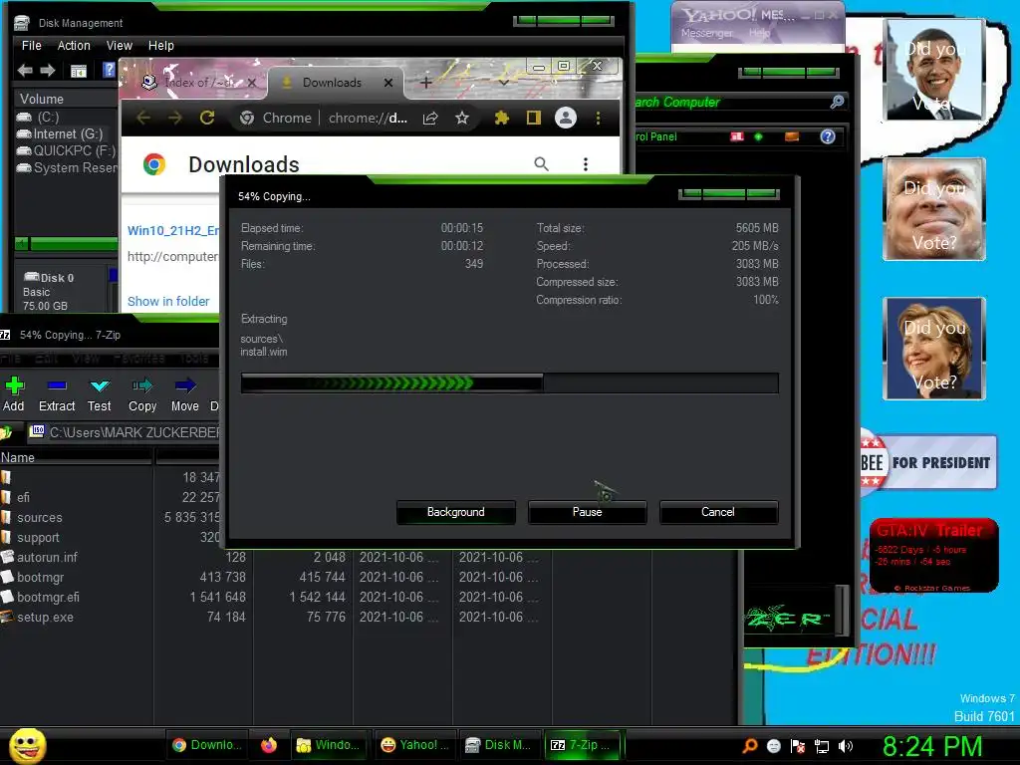This screenshot has width=1020, height=765.
Task: Click Background button in copying dialog
Action: coord(455,512)
